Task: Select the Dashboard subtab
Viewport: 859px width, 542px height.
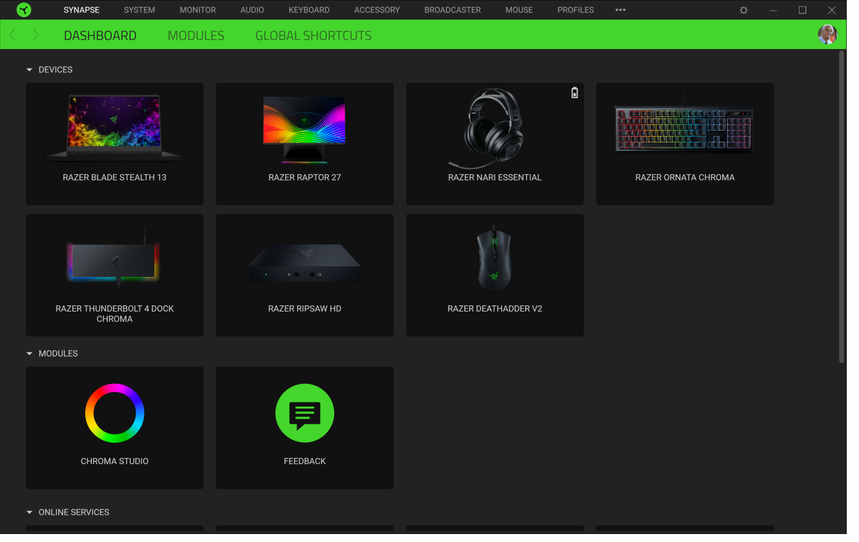Action: 101,36
